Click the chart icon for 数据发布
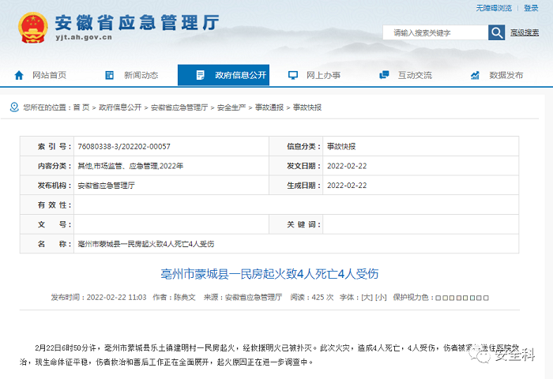Image resolution: width=553 pixels, height=379 pixels. (476, 75)
